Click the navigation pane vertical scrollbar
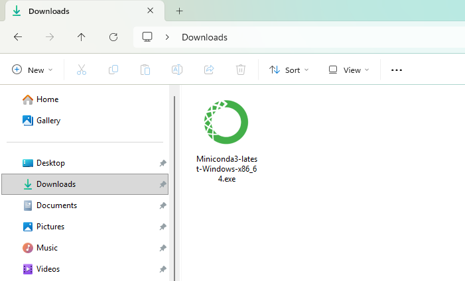 [174, 188]
